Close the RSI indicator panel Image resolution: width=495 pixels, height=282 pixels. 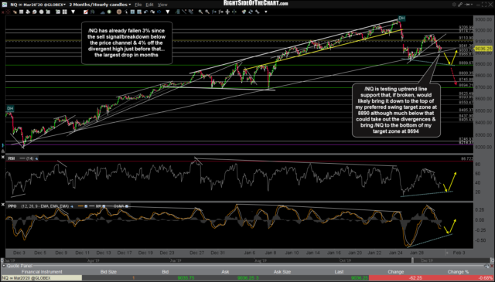(x=3, y=158)
